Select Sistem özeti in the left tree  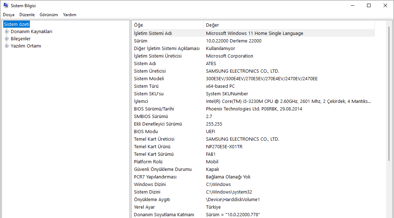pyautogui.click(x=16, y=24)
